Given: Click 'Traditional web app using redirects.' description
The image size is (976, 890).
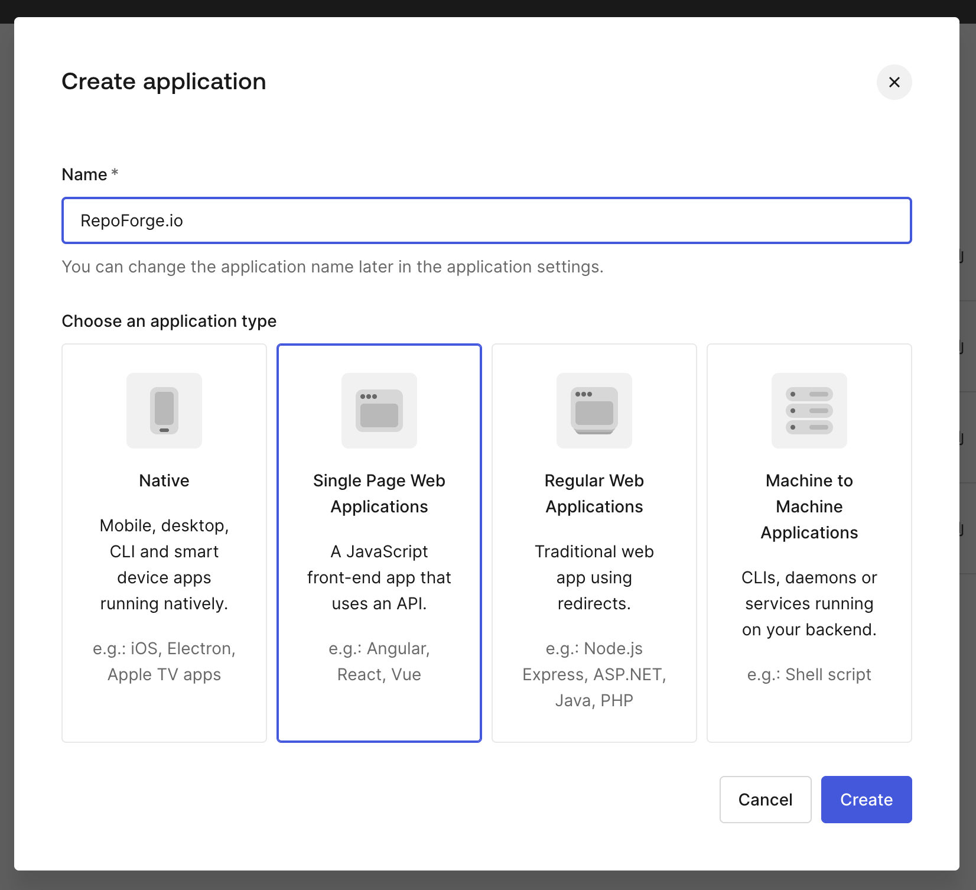Looking at the screenshot, I should coord(594,577).
